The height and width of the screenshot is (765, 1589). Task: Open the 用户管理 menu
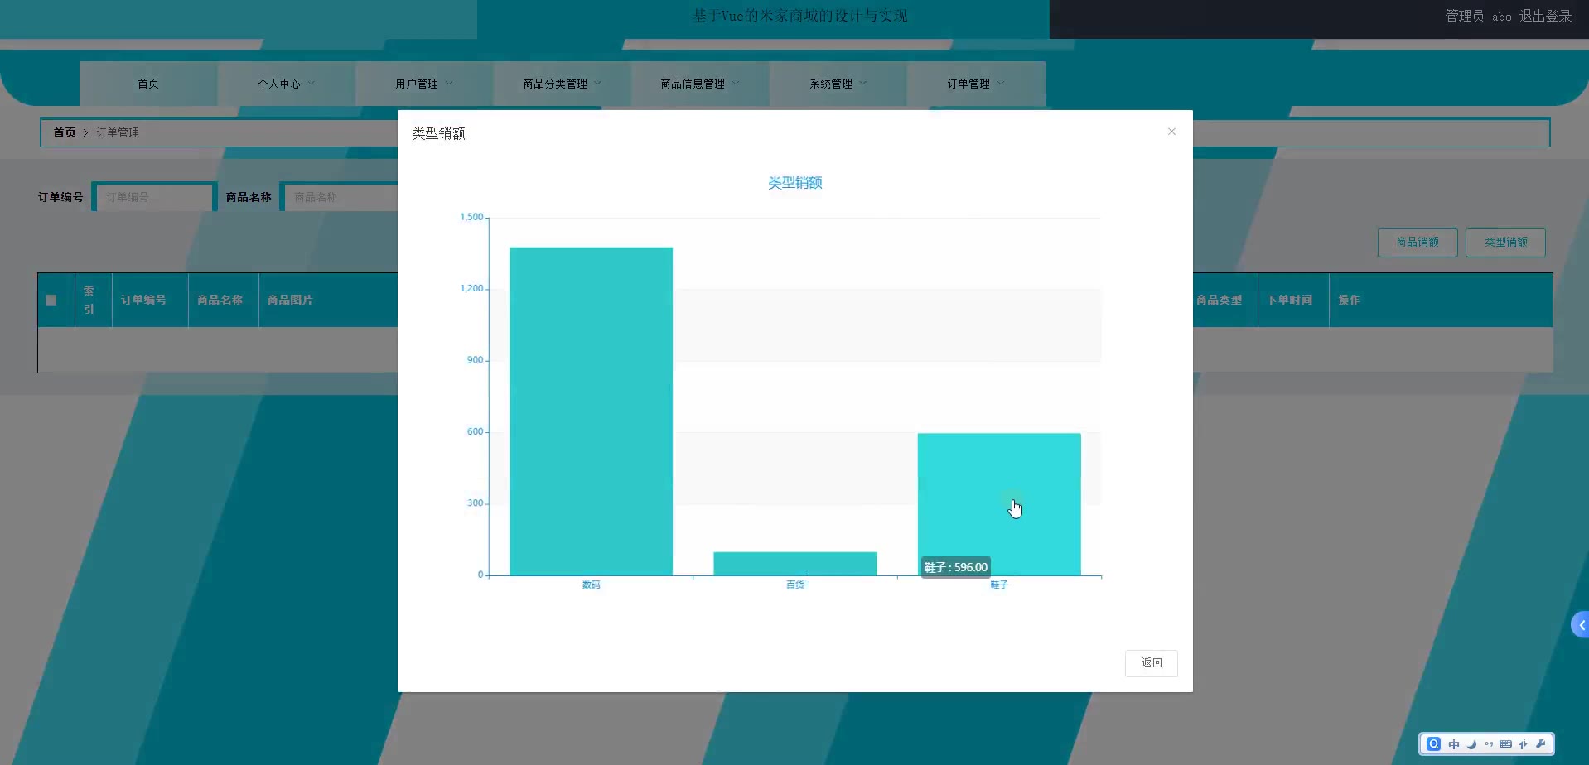(424, 84)
